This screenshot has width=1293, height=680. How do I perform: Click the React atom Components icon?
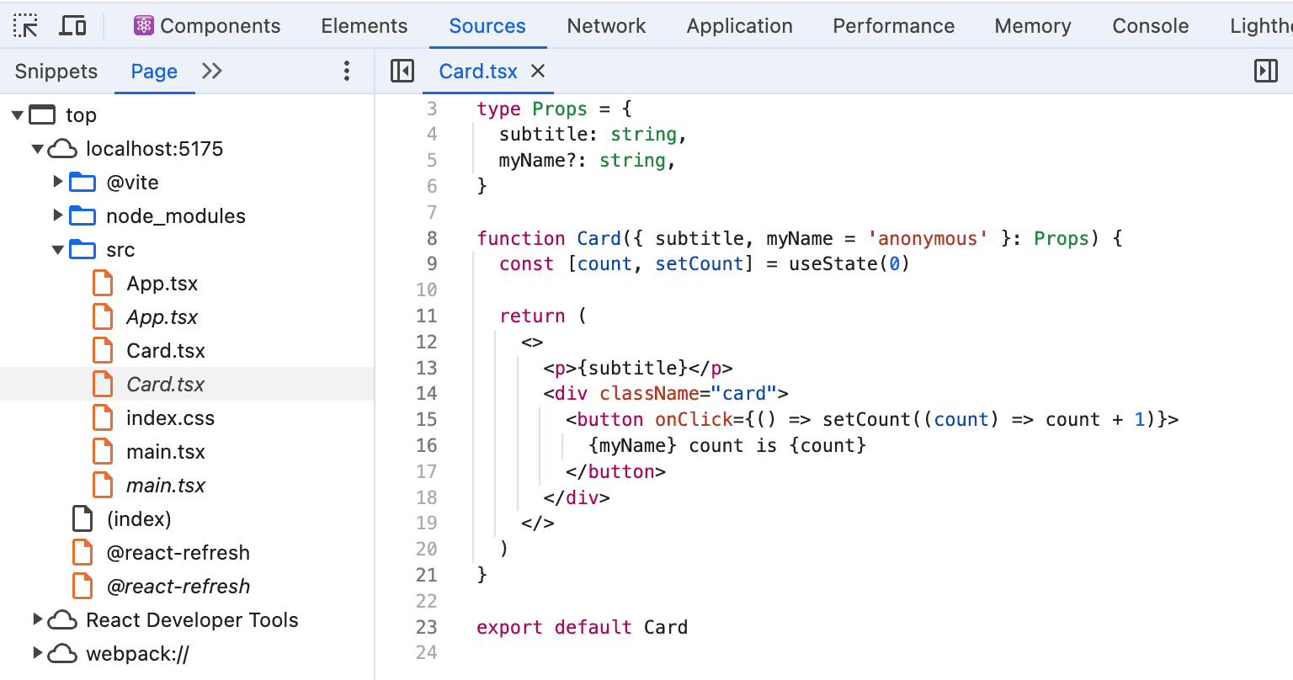click(144, 26)
